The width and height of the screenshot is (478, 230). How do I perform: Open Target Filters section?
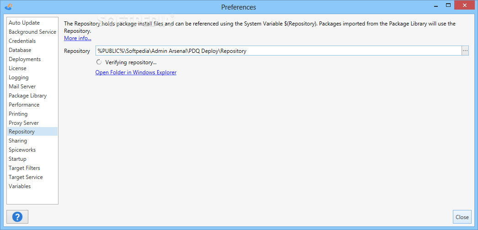coord(32,168)
